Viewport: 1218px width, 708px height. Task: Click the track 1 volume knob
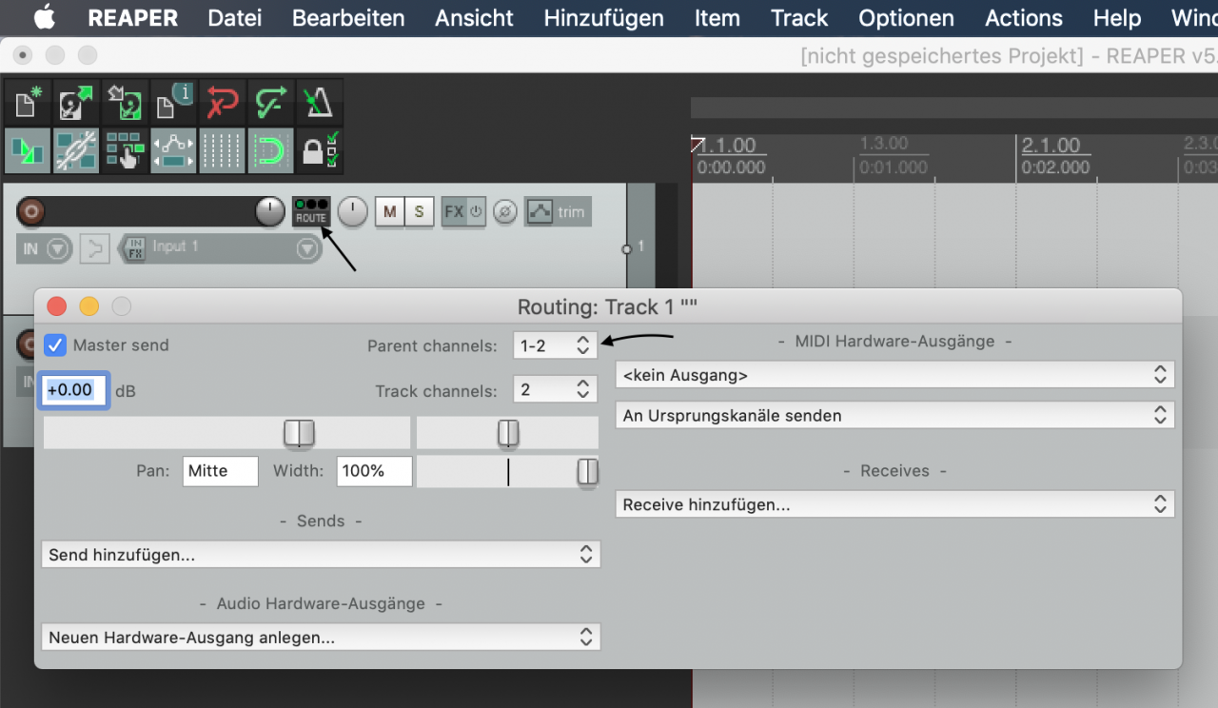(x=270, y=212)
